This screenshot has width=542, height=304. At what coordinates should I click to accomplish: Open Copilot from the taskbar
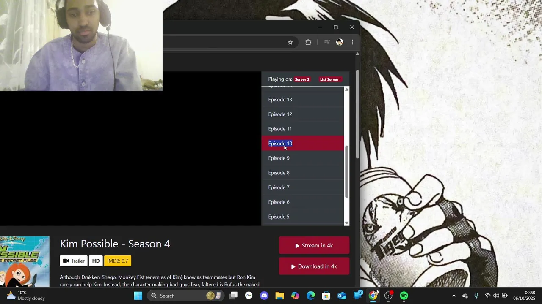295,296
